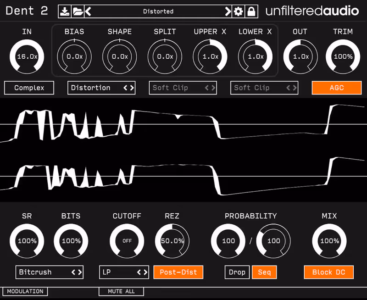
Task: Toggle the Post-Dist filter placement
Action: [178, 272]
